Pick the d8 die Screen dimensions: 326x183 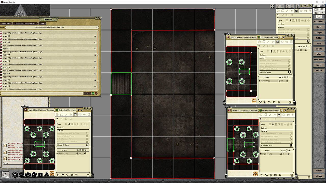[34, 175]
